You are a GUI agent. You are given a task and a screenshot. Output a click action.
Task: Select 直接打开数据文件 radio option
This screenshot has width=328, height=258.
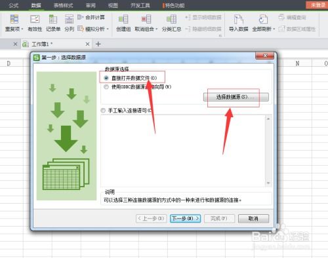click(106, 78)
